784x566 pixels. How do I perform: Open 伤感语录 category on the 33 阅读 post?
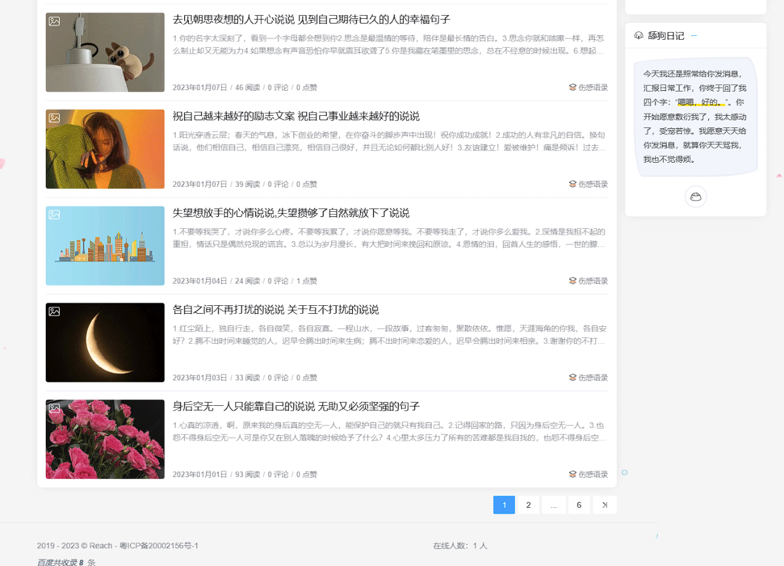593,378
